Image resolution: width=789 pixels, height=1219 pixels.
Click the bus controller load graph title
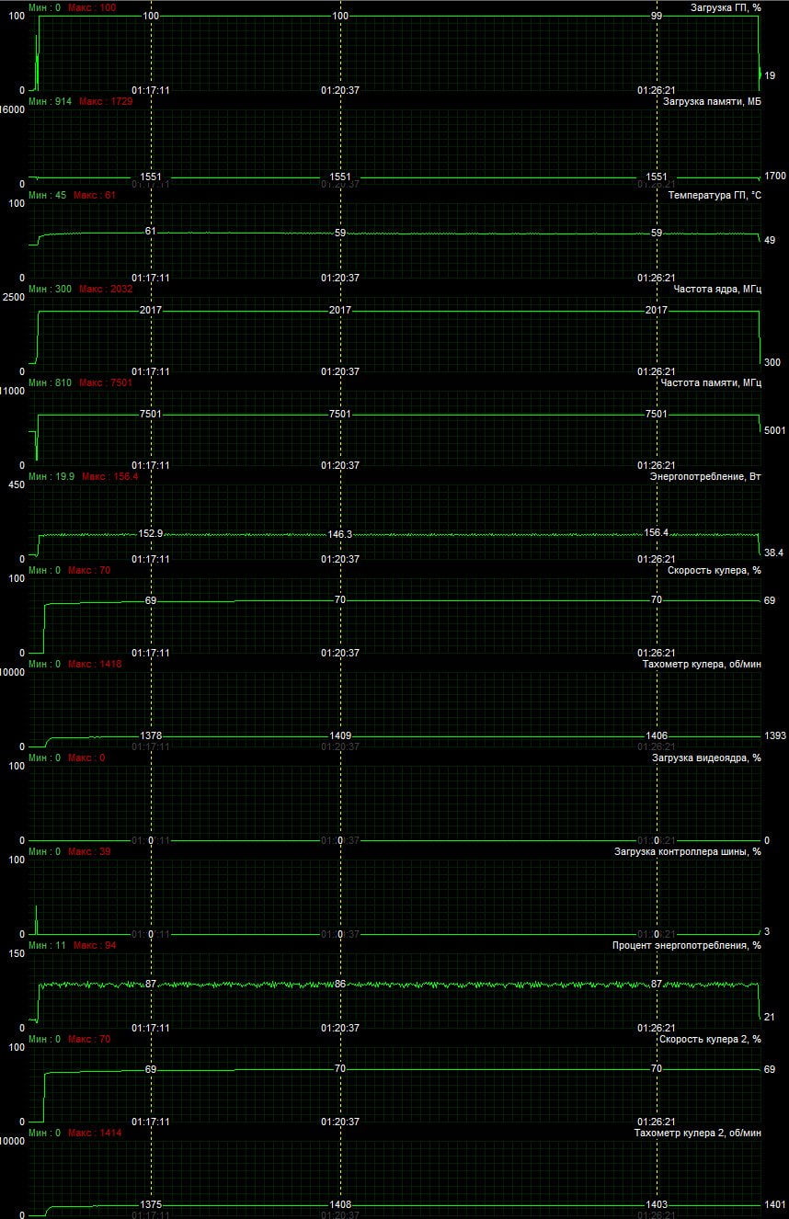pos(688,851)
